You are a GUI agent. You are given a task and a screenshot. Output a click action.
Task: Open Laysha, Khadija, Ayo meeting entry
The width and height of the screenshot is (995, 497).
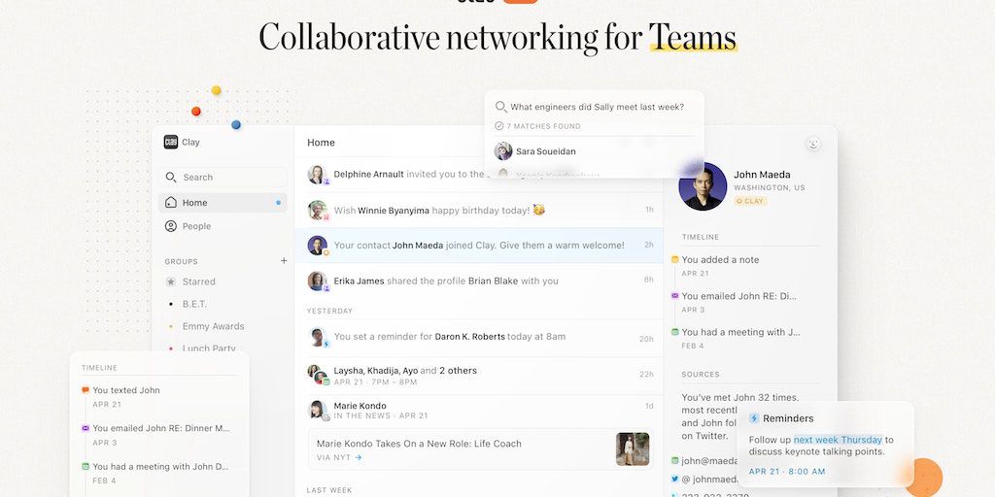[x=479, y=376]
